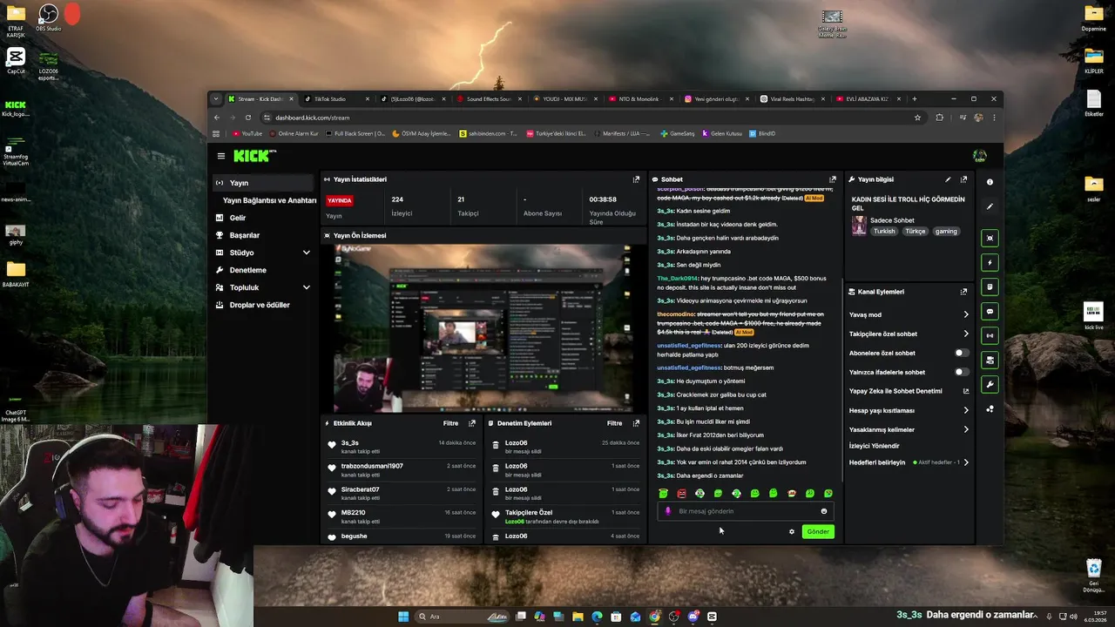This screenshot has width=1115, height=627.
Task: Toggle the broadcast stats widget icon in the right rail
Action: point(990,335)
